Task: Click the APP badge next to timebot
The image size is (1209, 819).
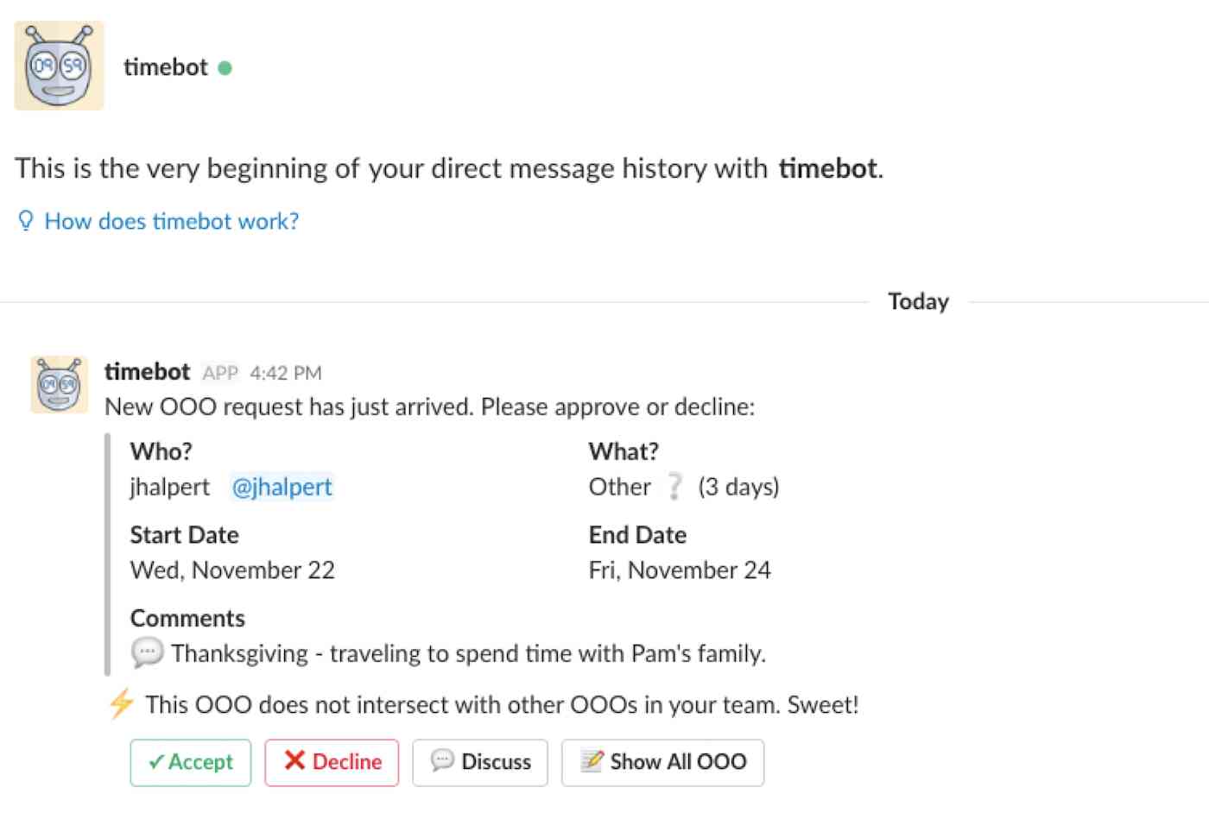Action: point(220,373)
